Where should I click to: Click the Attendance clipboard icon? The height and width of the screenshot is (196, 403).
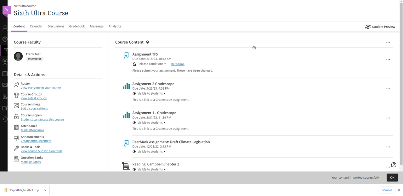tap(16, 127)
